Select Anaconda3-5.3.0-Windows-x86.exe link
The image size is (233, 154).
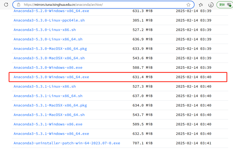tap(48, 67)
